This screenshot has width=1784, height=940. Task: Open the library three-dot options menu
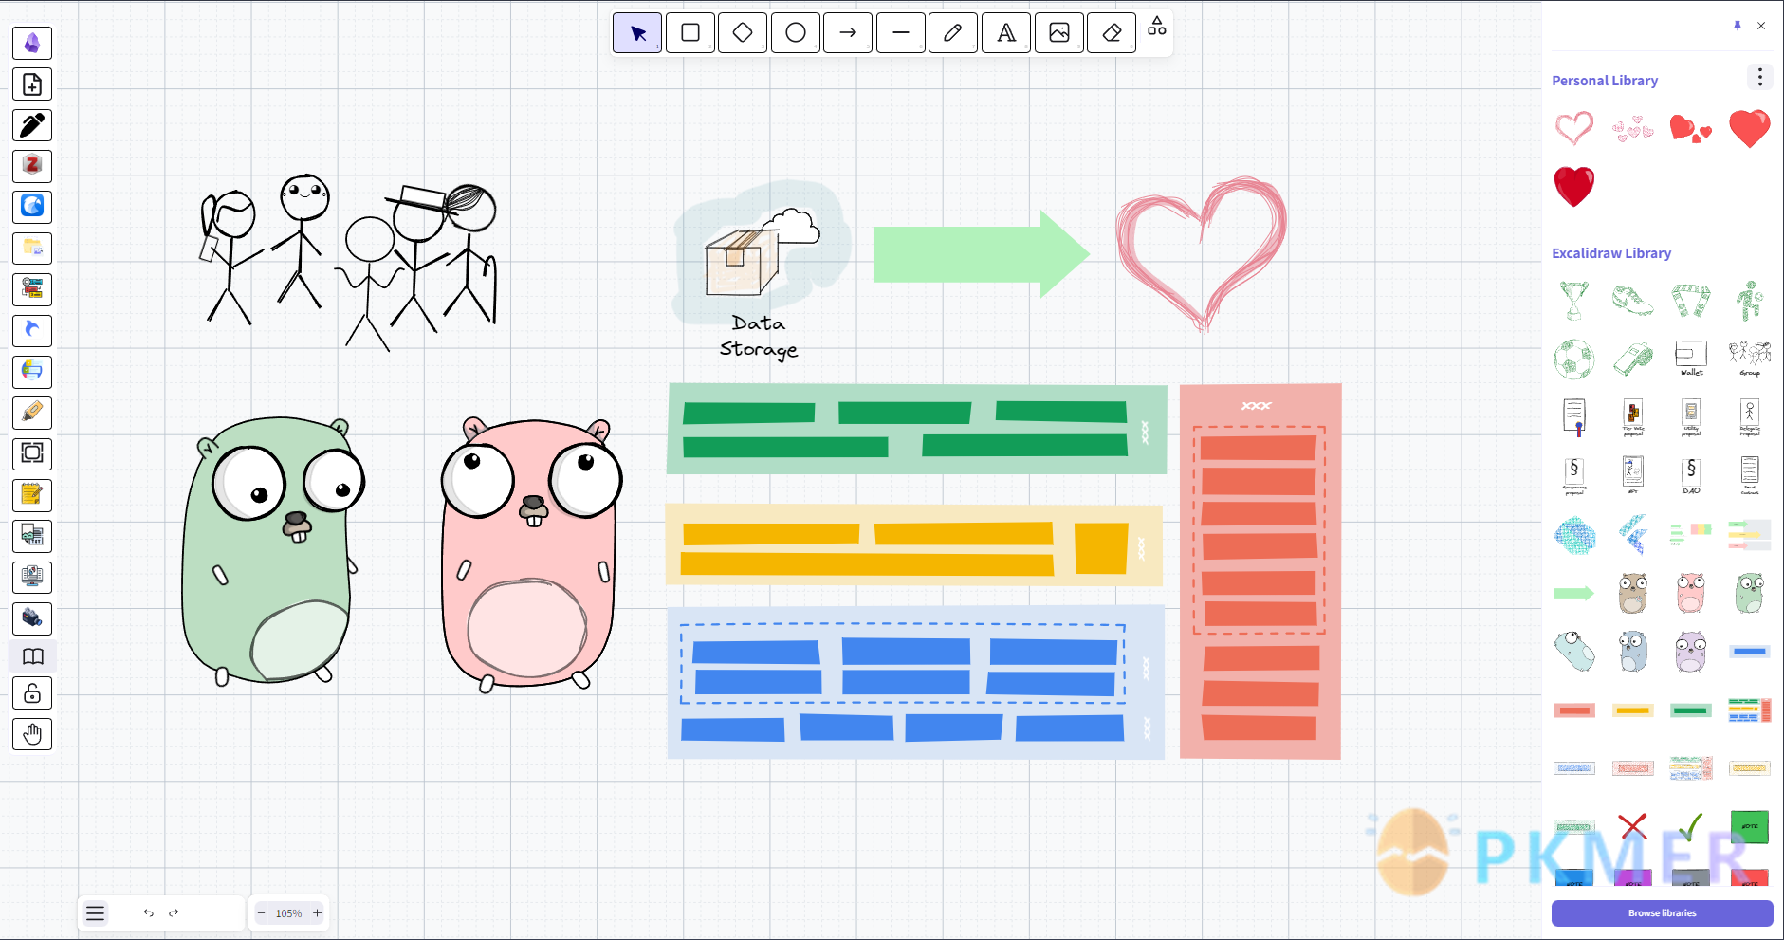point(1759,77)
